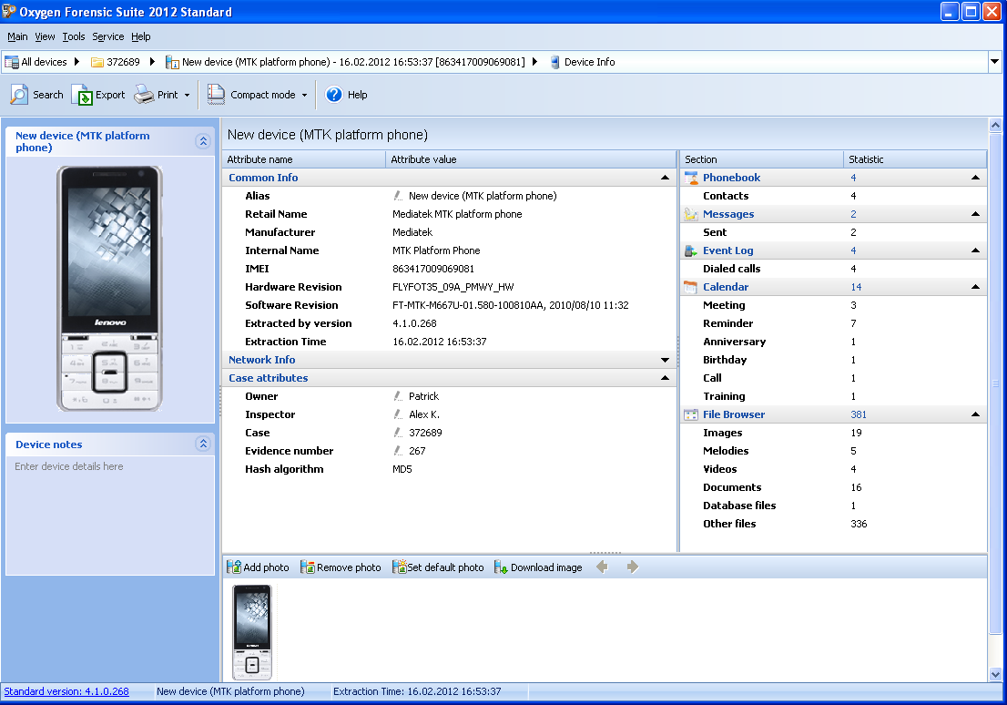Screen dimensions: 1007x705
Task: Click the Print printer icon
Action: (144, 95)
